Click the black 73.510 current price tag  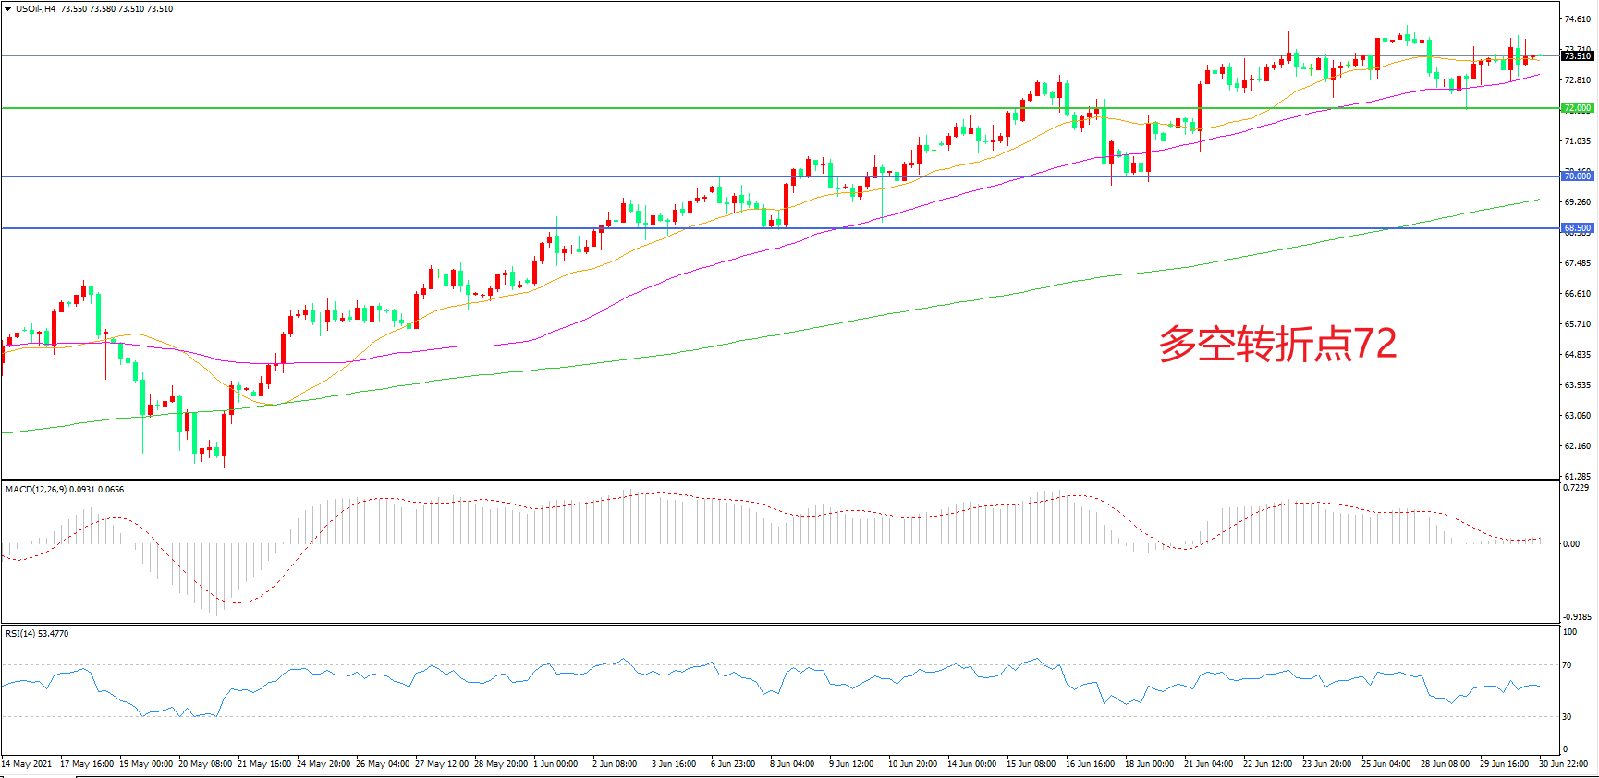(1577, 56)
